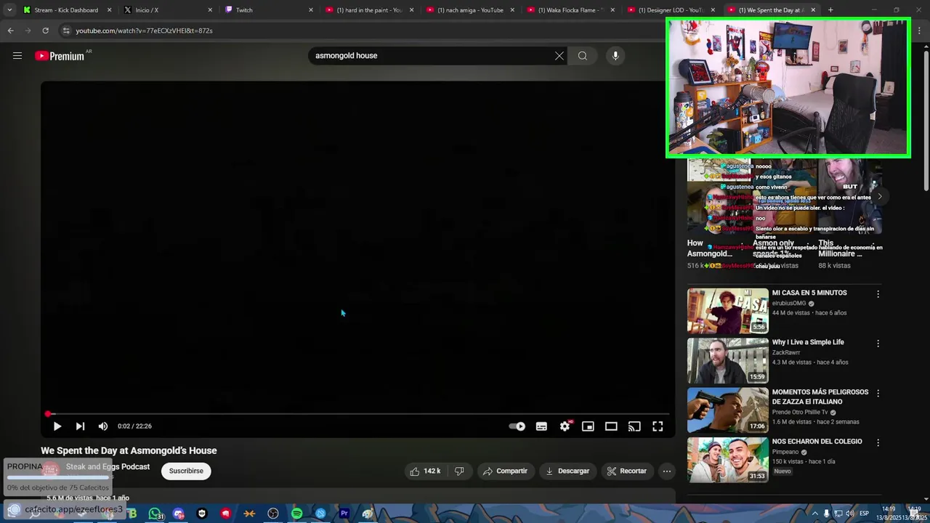930x523 pixels.
Task: Reload the current page
Action: 45,31
